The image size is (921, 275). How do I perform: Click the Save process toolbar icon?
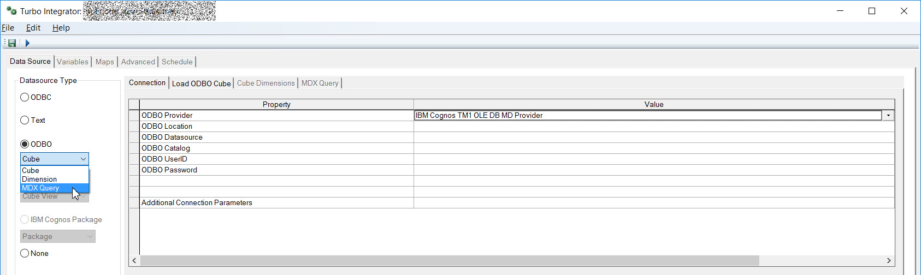(12, 43)
